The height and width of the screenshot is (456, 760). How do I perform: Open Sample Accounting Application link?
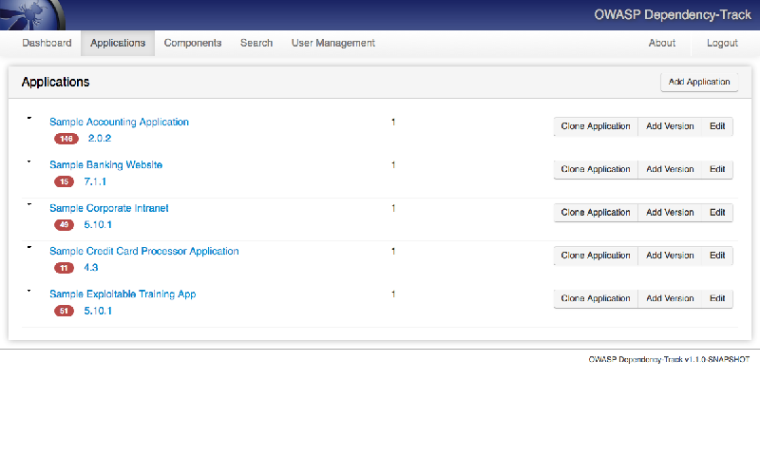(x=120, y=123)
